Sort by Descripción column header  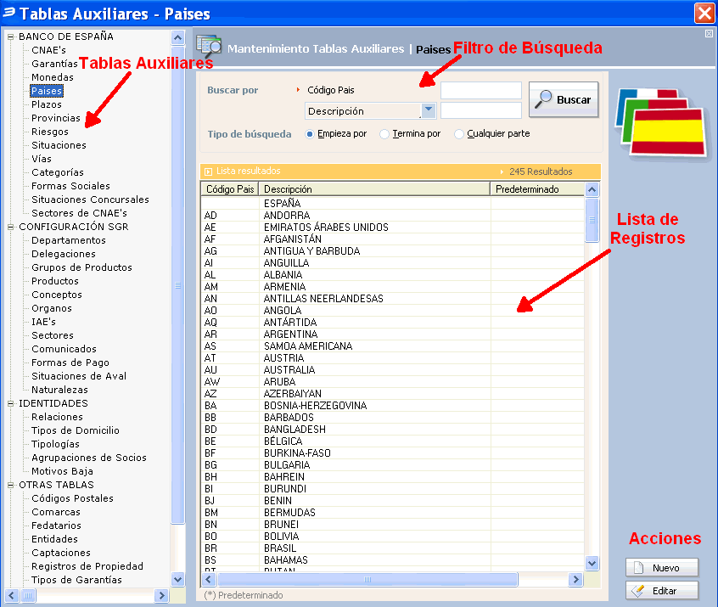(x=374, y=188)
